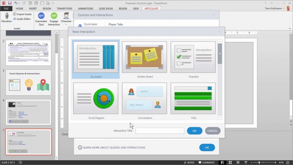Open the ANIMATIONS ribbon tab
Image resolution: width=293 pixels, height=165 pixels.
pos(86,8)
